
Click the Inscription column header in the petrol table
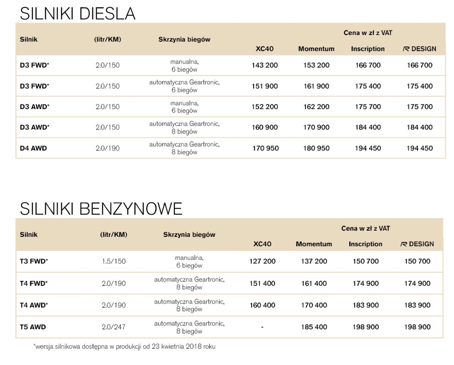click(x=365, y=244)
